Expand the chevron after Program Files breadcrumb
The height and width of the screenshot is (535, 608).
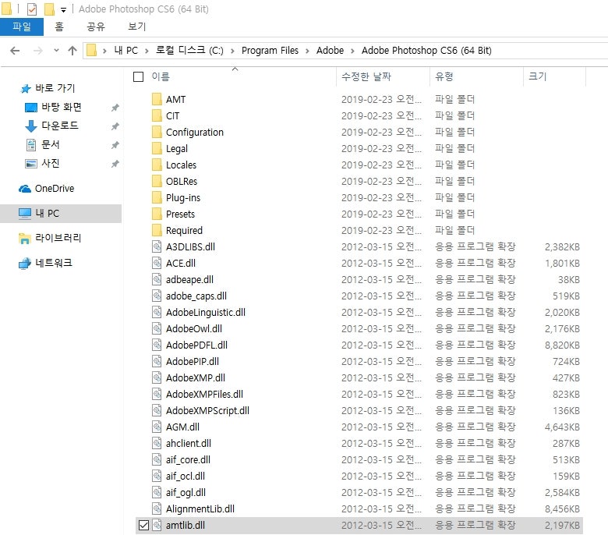click(x=307, y=51)
